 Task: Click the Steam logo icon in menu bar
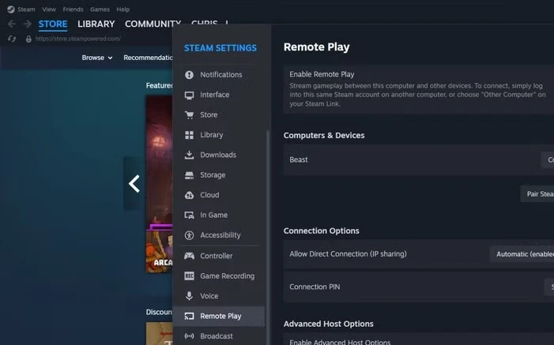[x=11, y=9]
